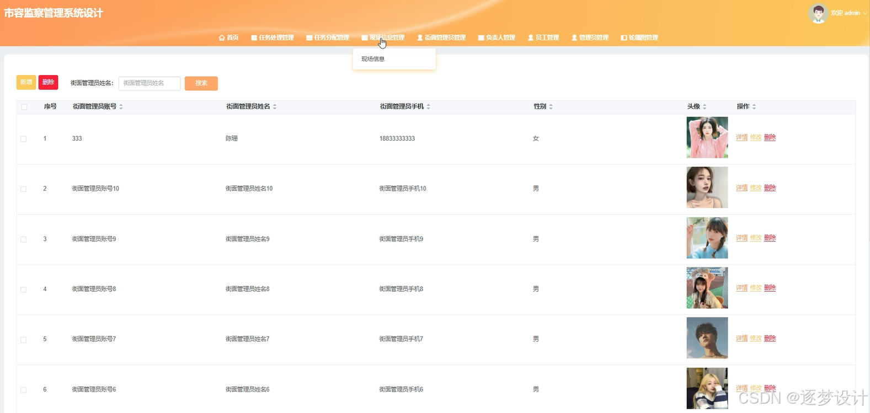Viewport: 870px width, 413px height.
Task: Click the account cell 333
Action: tap(77, 139)
